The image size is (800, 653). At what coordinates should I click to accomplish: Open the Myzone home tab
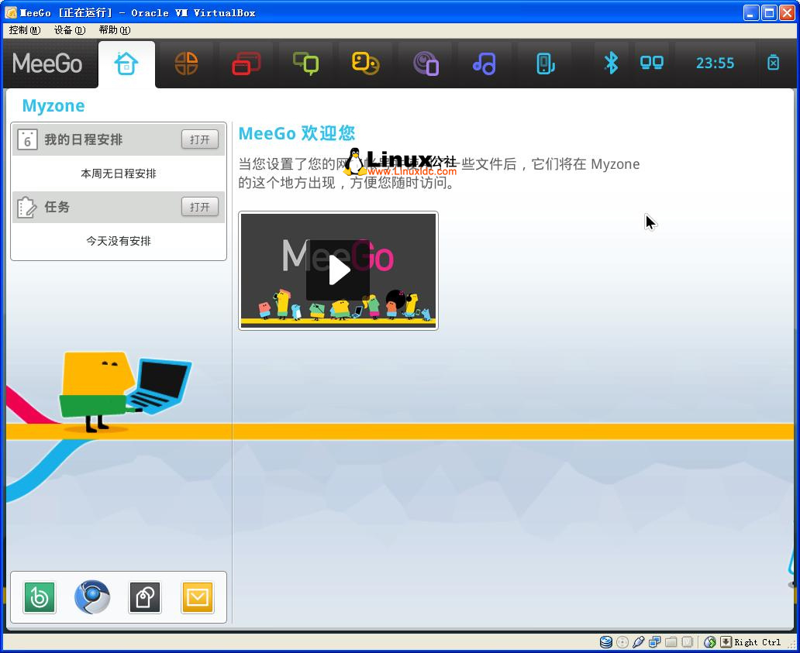(126, 64)
